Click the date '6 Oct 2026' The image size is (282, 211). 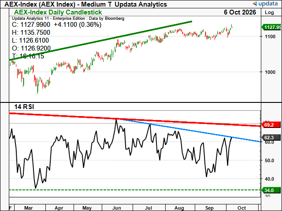tap(240, 12)
